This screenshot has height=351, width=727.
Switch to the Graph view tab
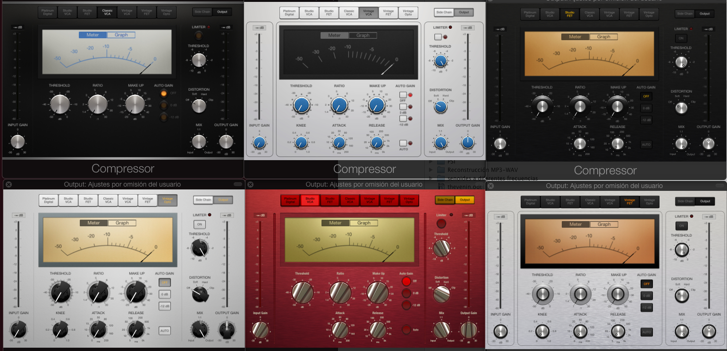click(120, 34)
